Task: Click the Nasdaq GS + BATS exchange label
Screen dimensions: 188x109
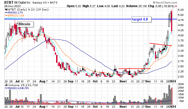Action: (45, 2)
